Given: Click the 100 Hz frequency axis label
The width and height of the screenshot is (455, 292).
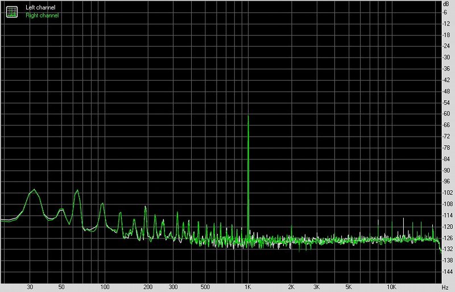Looking at the screenshot, I should click(104, 287).
